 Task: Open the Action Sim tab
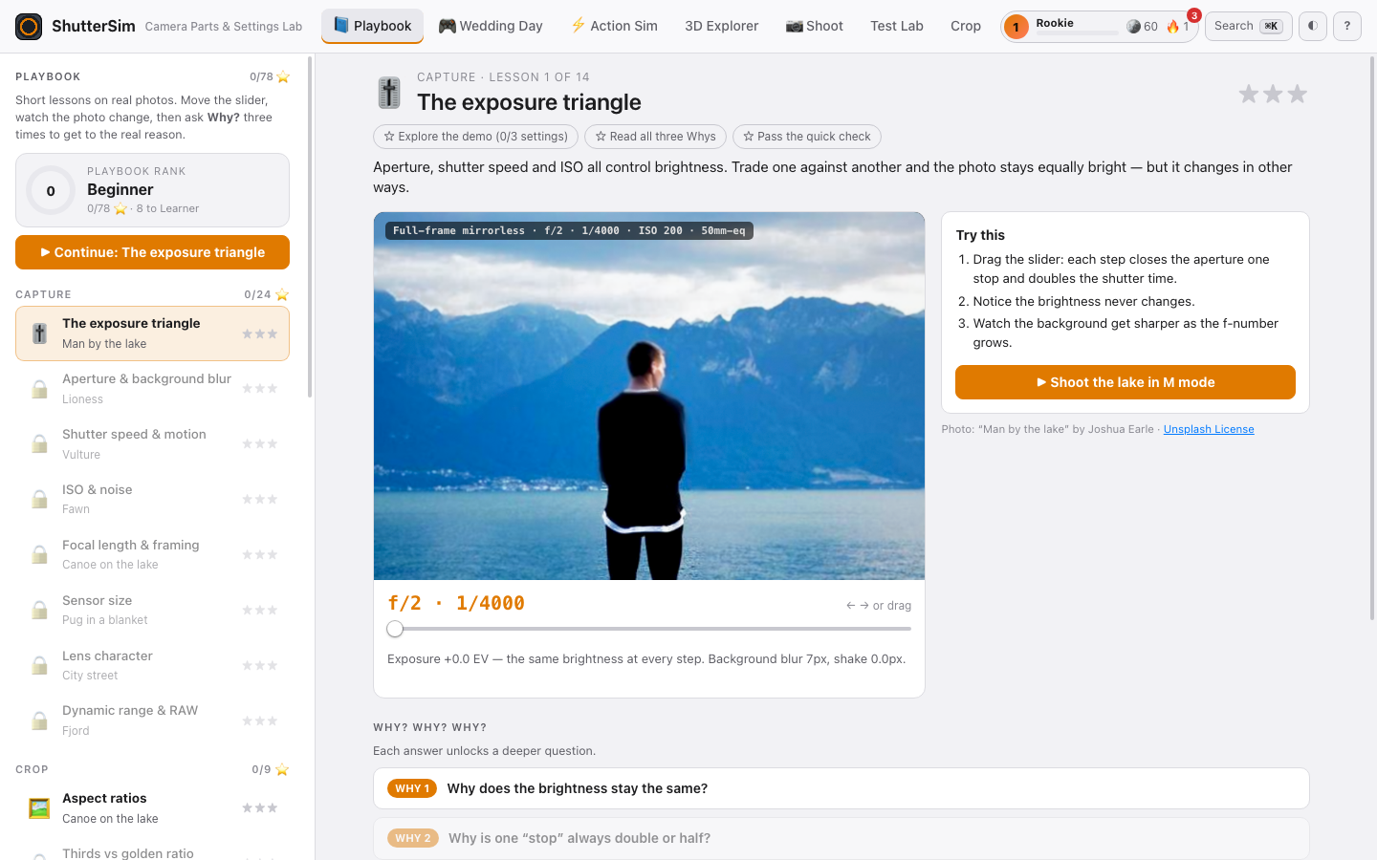click(614, 27)
